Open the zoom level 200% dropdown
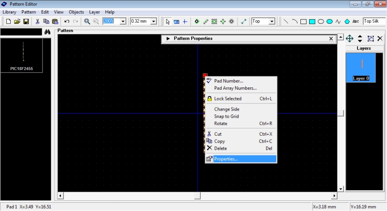This screenshot has width=387, height=211. pos(123,21)
